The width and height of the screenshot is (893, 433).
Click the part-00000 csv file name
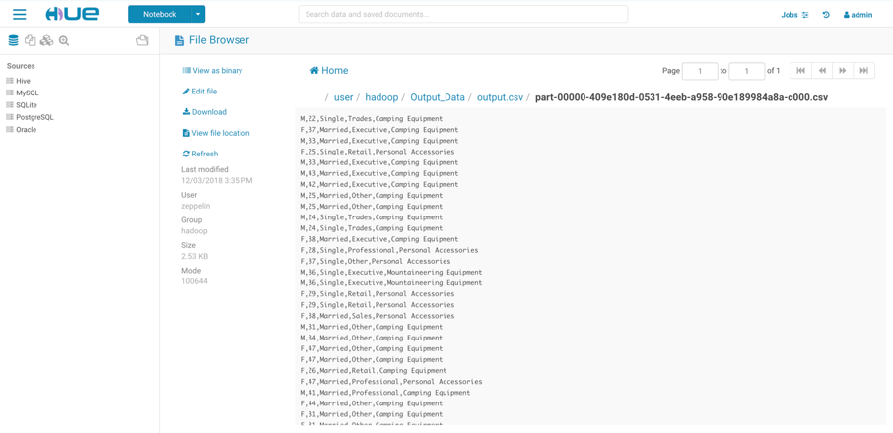[682, 97]
